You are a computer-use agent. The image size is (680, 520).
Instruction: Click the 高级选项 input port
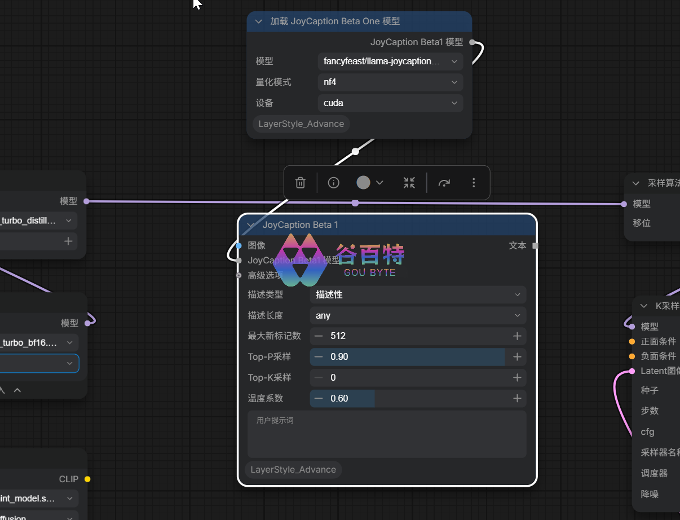click(239, 275)
